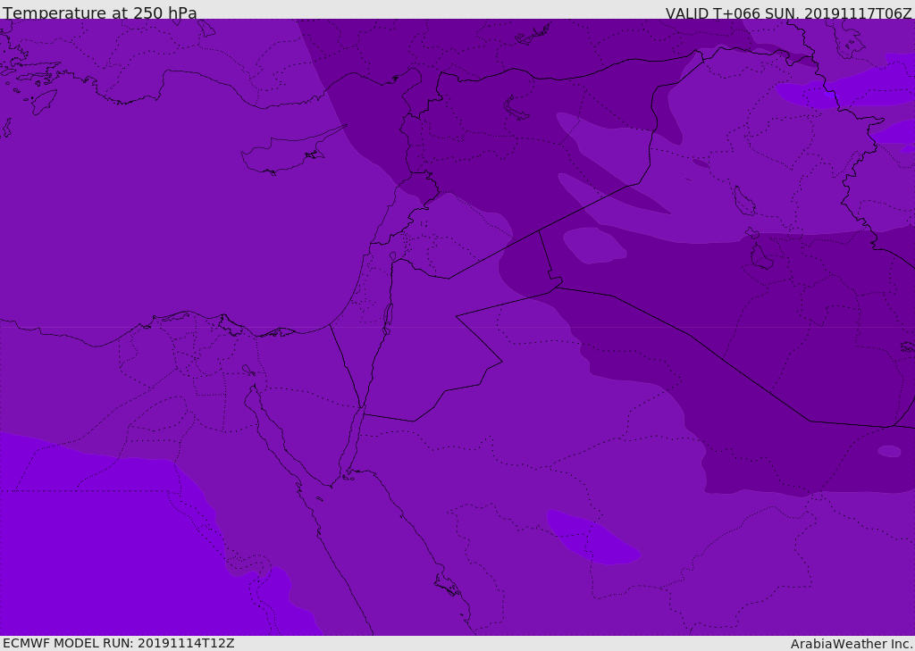This screenshot has width=915, height=651.
Task: Click the Gulf of Suez waterway
Action: pos(268,429)
